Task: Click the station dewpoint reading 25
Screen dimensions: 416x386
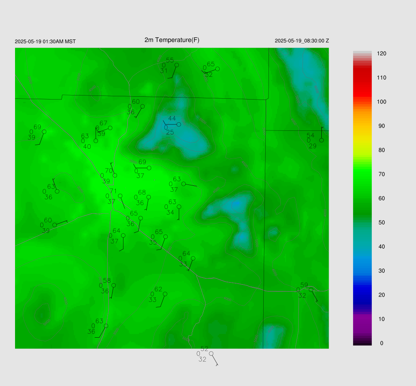Action: 170,132
